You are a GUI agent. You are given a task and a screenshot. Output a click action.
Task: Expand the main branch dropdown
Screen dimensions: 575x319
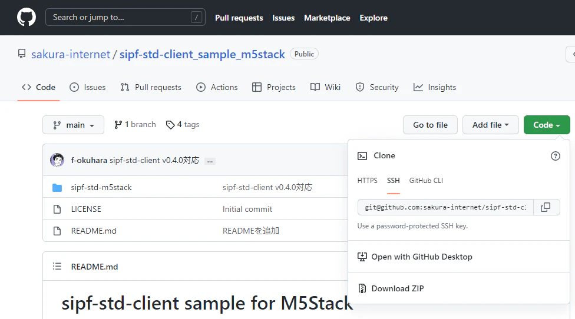pyautogui.click(x=73, y=125)
